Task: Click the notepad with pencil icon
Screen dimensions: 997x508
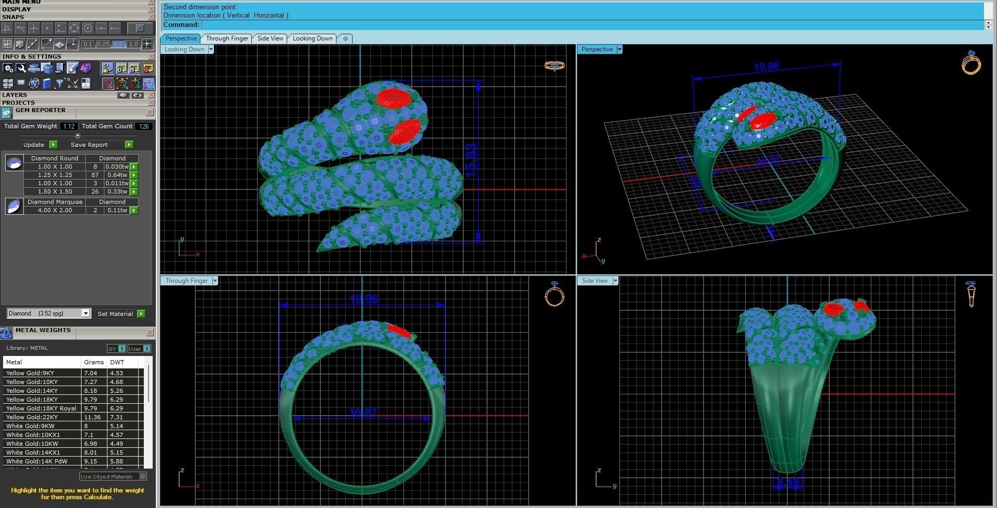Action: pos(72,68)
